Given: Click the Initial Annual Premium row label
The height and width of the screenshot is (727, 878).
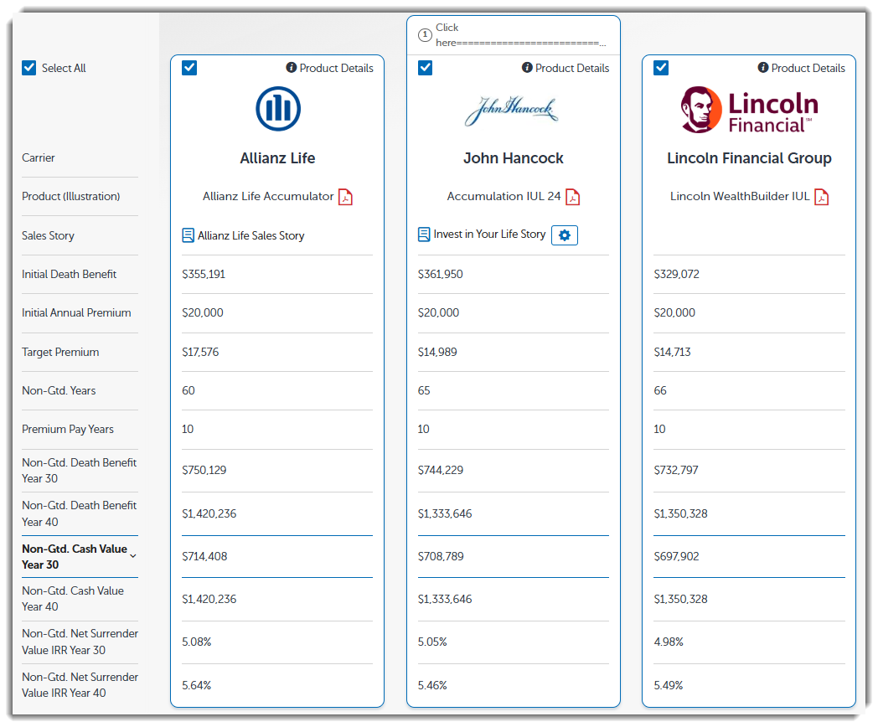Looking at the screenshot, I should 76,313.
